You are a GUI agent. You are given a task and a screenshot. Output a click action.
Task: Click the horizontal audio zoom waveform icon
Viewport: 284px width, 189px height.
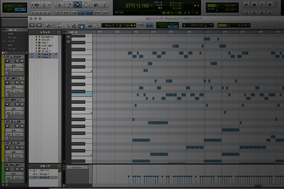tap(37, 5)
